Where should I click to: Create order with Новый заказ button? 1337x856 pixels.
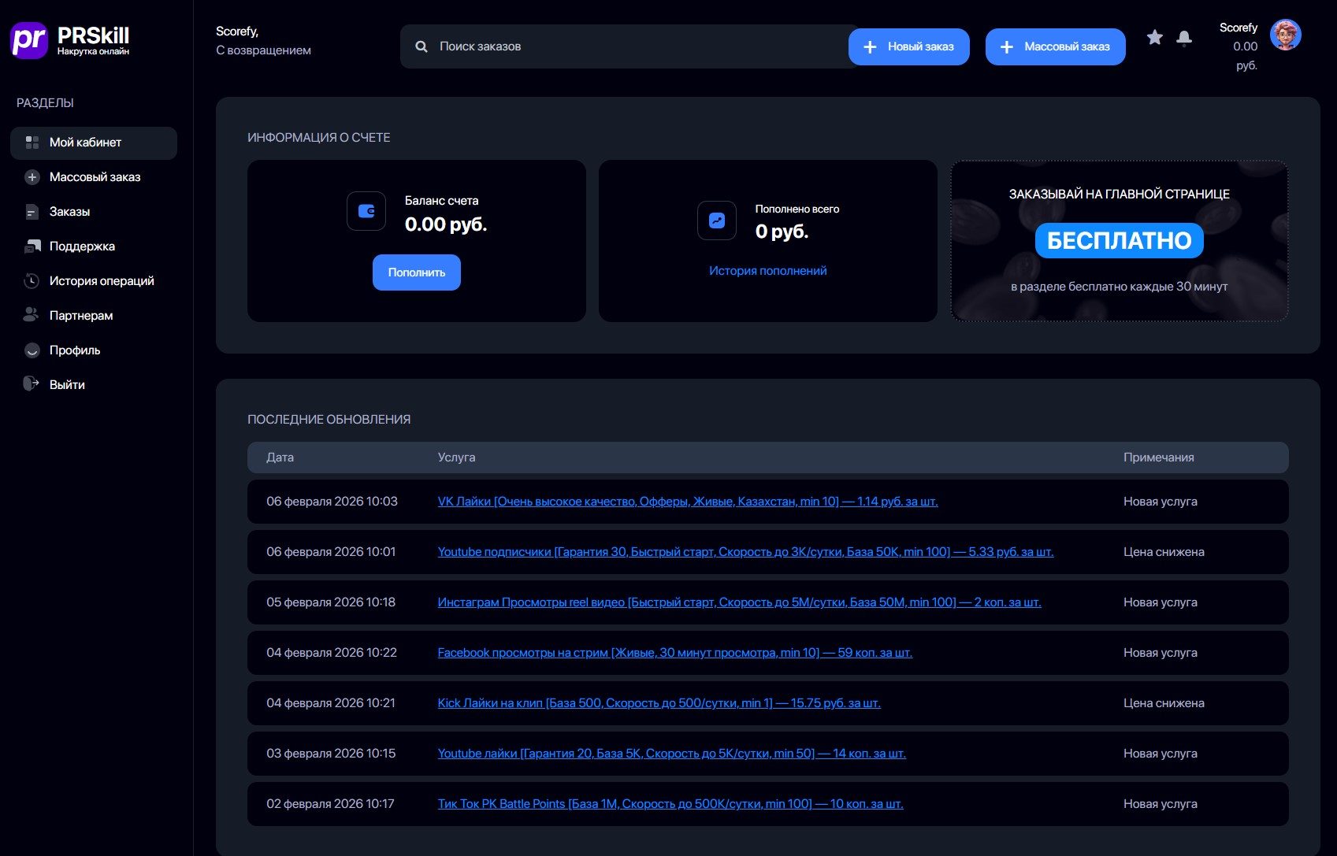point(908,47)
